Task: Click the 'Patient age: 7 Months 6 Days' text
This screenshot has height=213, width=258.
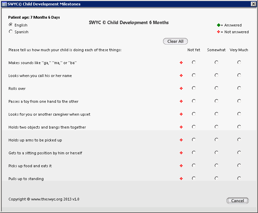Action: (x=34, y=17)
